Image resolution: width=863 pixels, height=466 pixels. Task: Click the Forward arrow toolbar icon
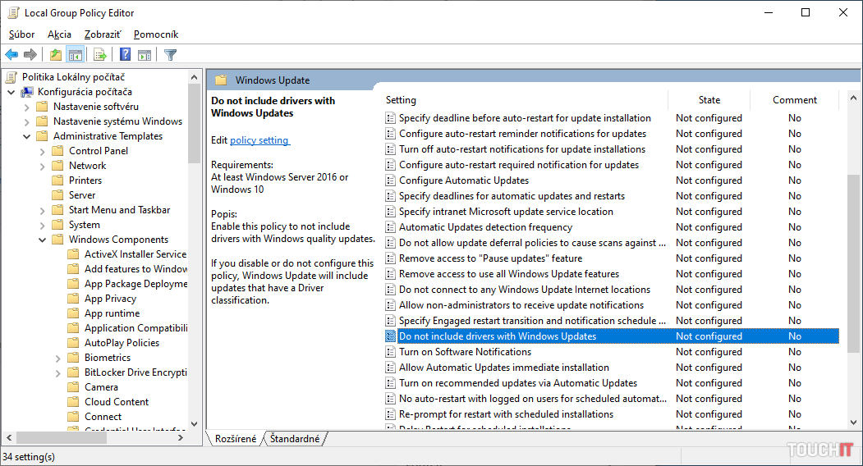tap(30, 55)
